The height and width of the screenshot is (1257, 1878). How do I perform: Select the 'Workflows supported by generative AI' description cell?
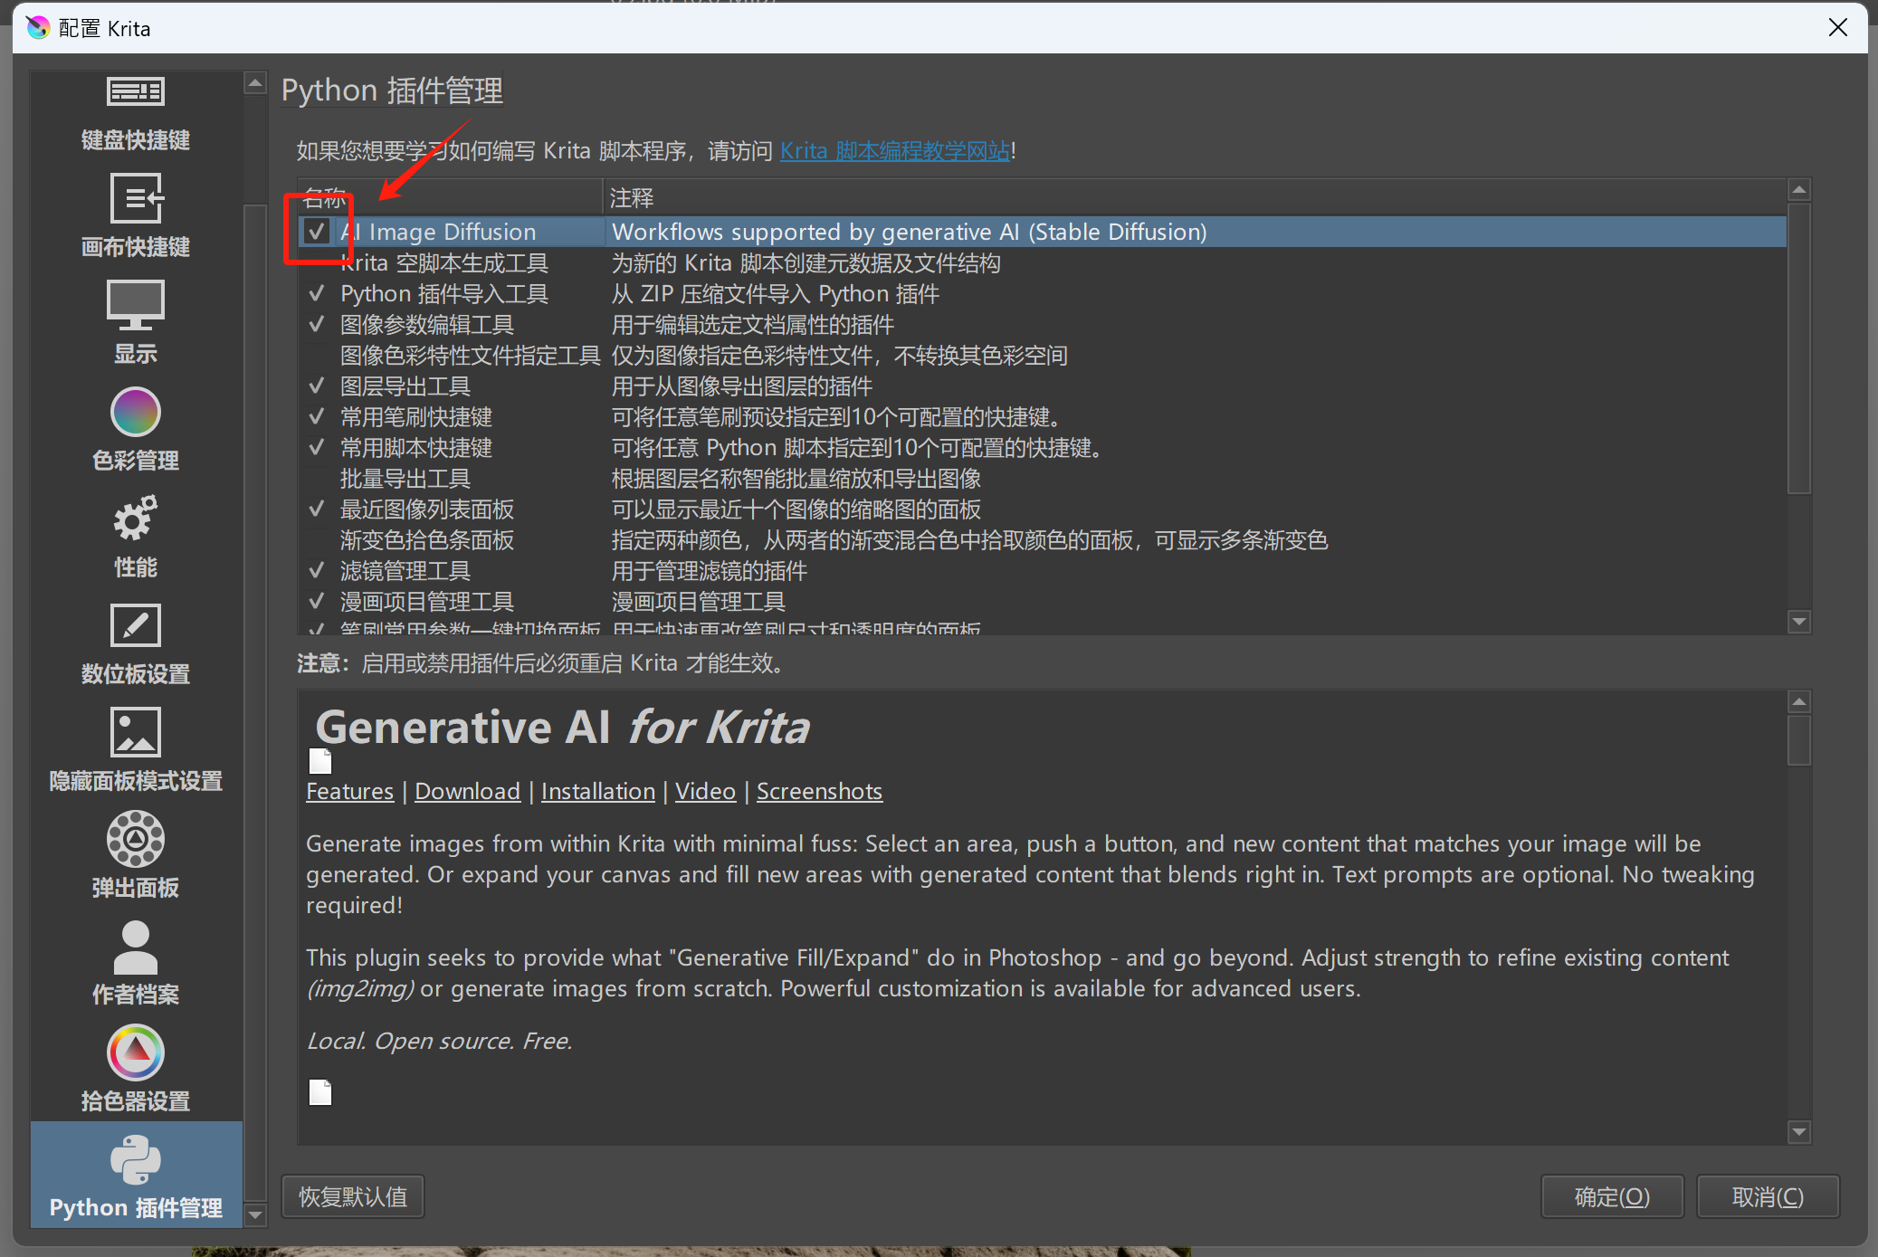pos(1195,232)
